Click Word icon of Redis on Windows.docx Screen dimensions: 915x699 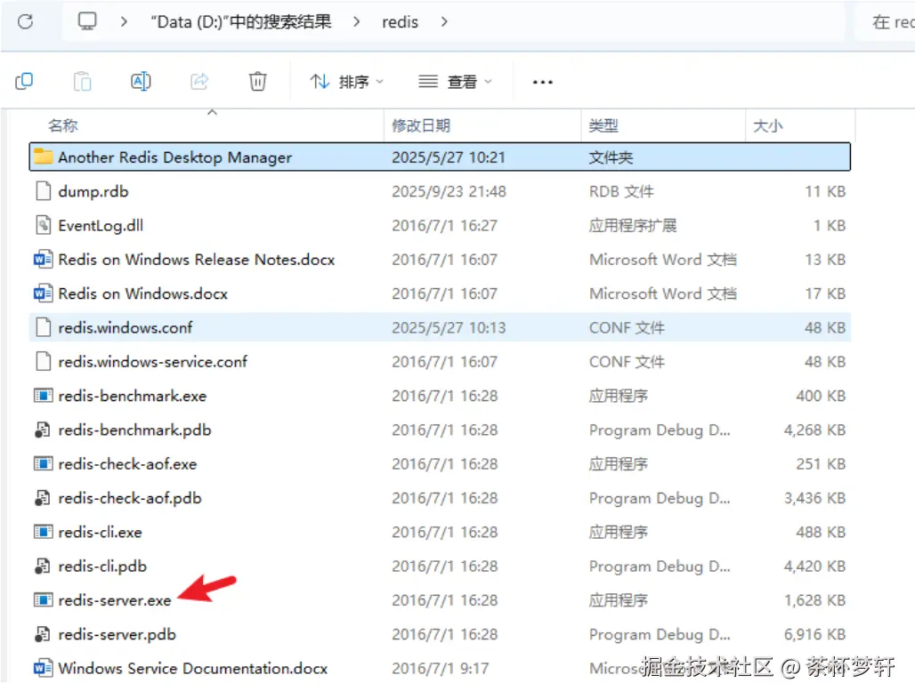44,293
